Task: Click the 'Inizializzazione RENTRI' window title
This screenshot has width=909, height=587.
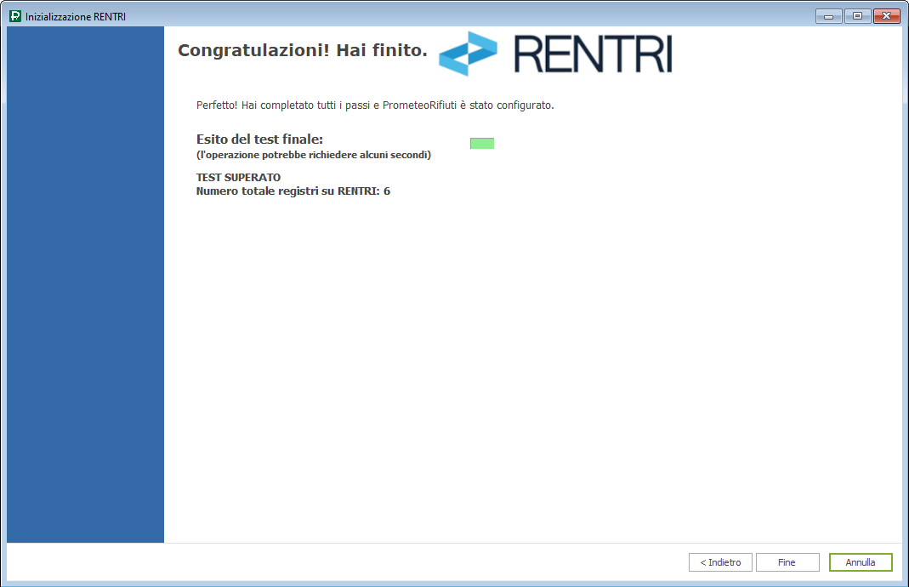Action: click(x=76, y=16)
